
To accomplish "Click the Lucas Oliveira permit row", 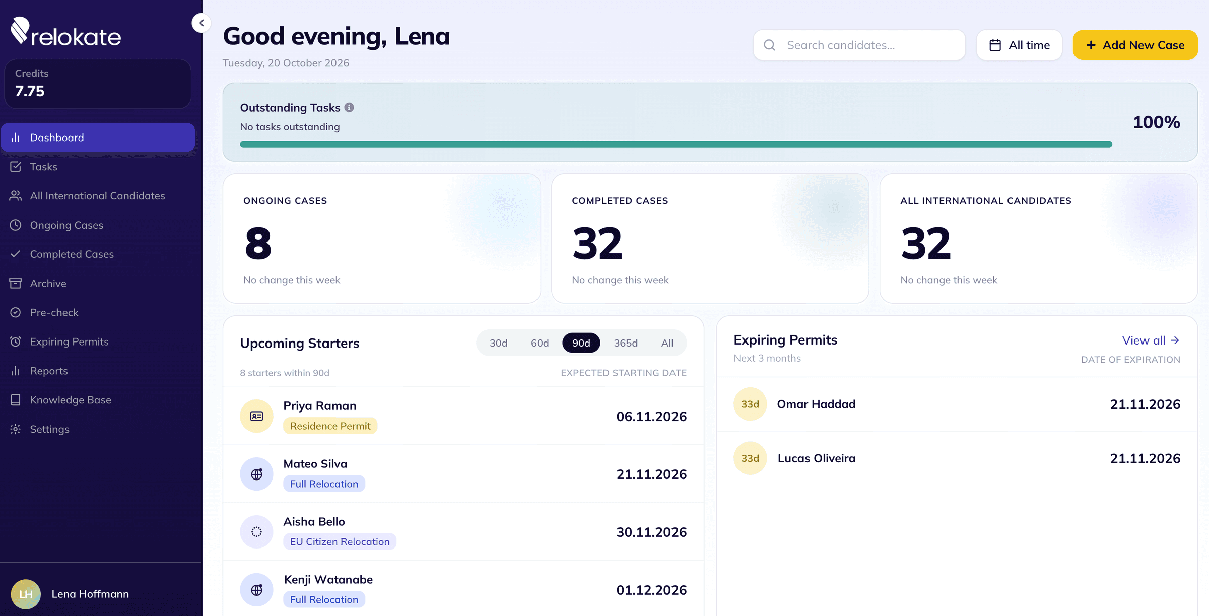I will [957, 458].
